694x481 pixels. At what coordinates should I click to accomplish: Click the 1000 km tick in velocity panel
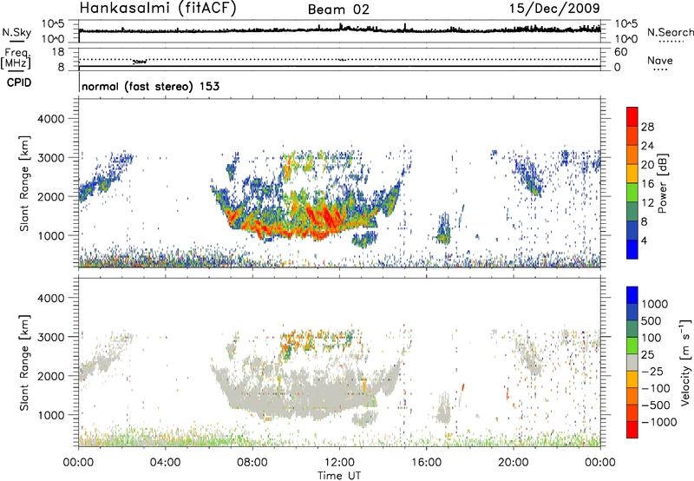pos(51,415)
